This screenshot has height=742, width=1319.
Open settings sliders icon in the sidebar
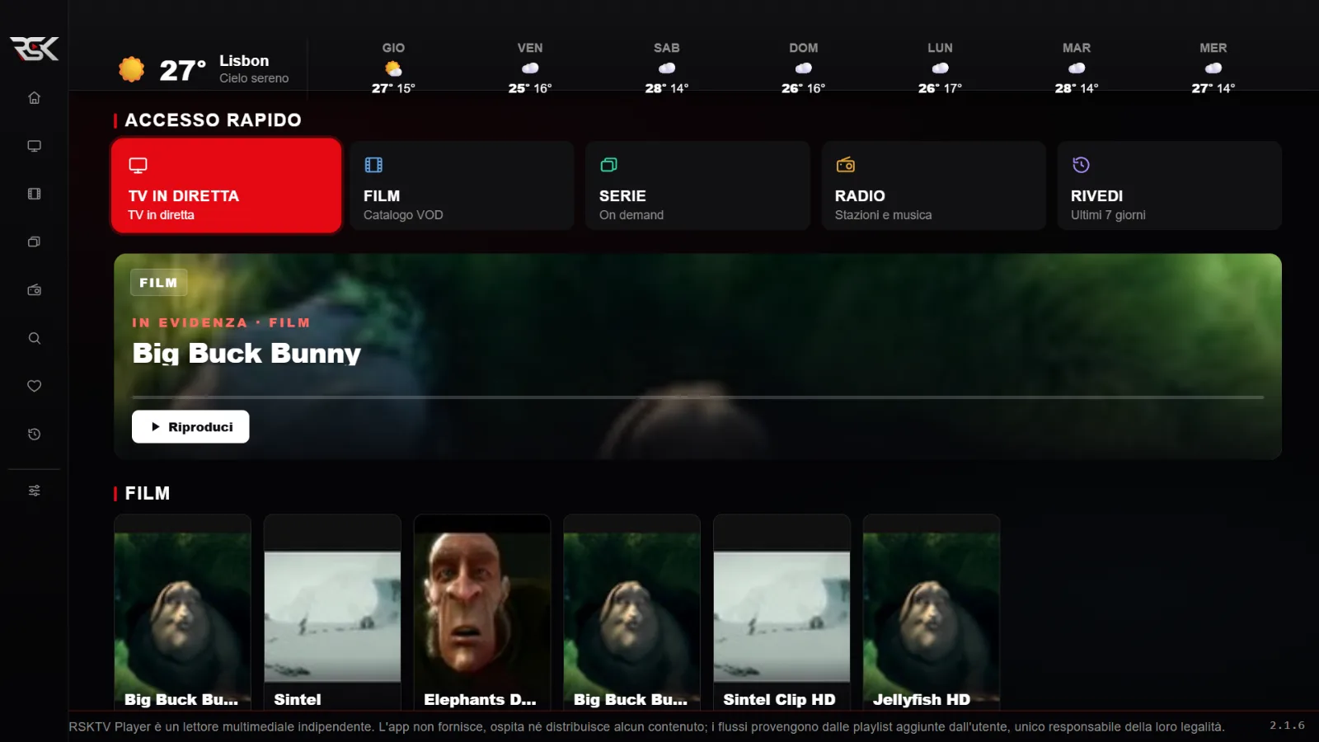coord(34,491)
